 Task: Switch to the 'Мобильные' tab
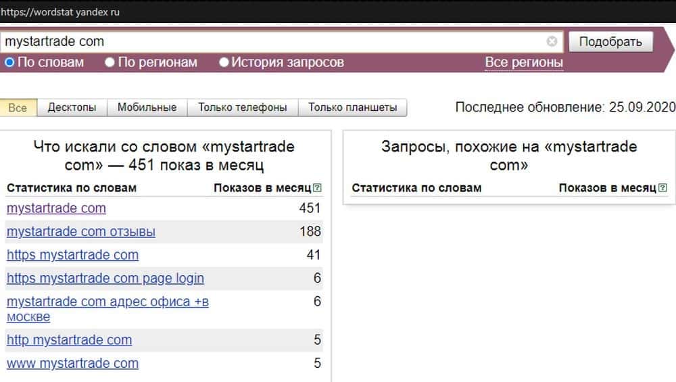[147, 108]
